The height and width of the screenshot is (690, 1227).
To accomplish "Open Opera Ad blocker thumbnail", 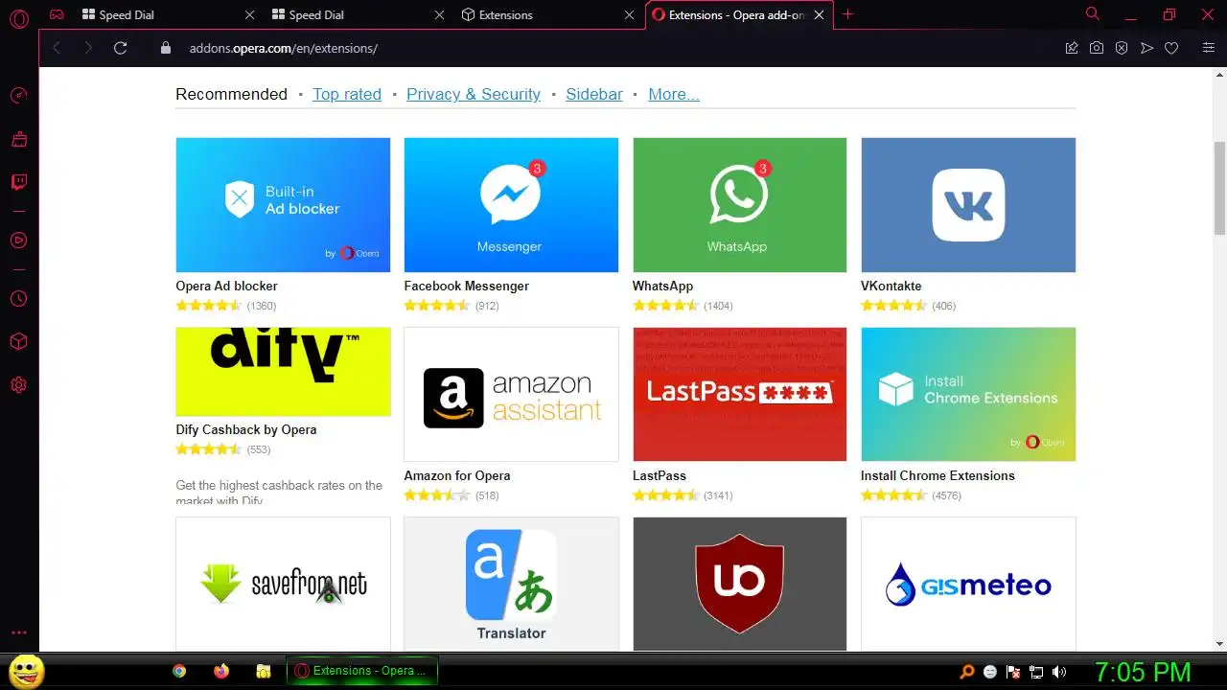I will pyautogui.click(x=283, y=205).
